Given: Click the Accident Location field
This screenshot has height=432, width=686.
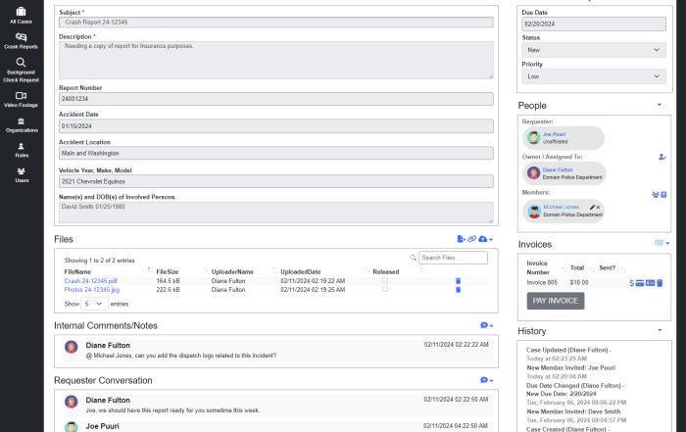Looking at the screenshot, I should pos(276,153).
